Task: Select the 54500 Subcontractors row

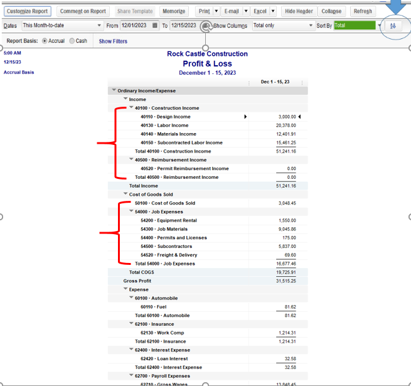Action: click(208, 247)
